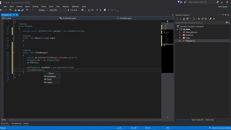Click Collapse All icon in Solution Explorer
The height and width of the screenshot is (130, 231).
click(x=202, y=19)
